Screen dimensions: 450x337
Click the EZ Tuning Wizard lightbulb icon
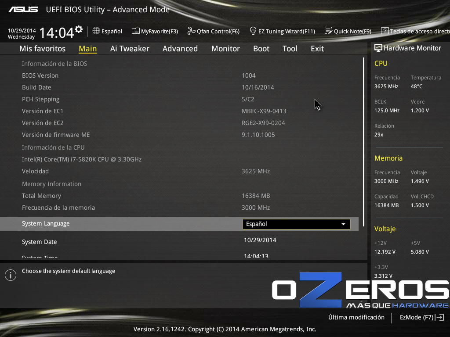(253, 31)
